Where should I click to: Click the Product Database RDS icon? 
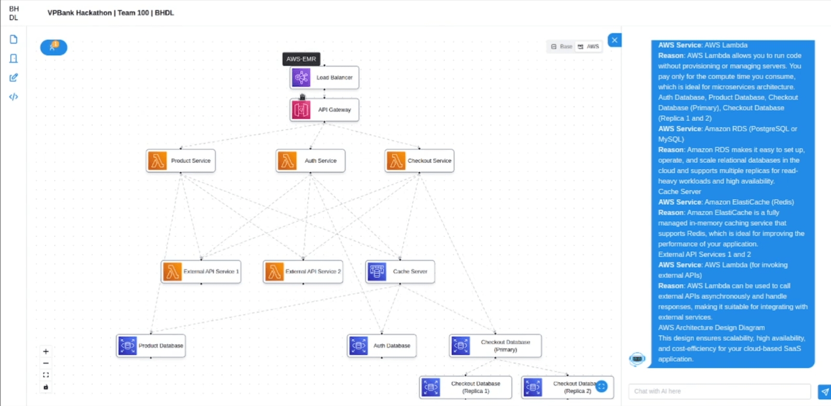click(x=128, y=346)
